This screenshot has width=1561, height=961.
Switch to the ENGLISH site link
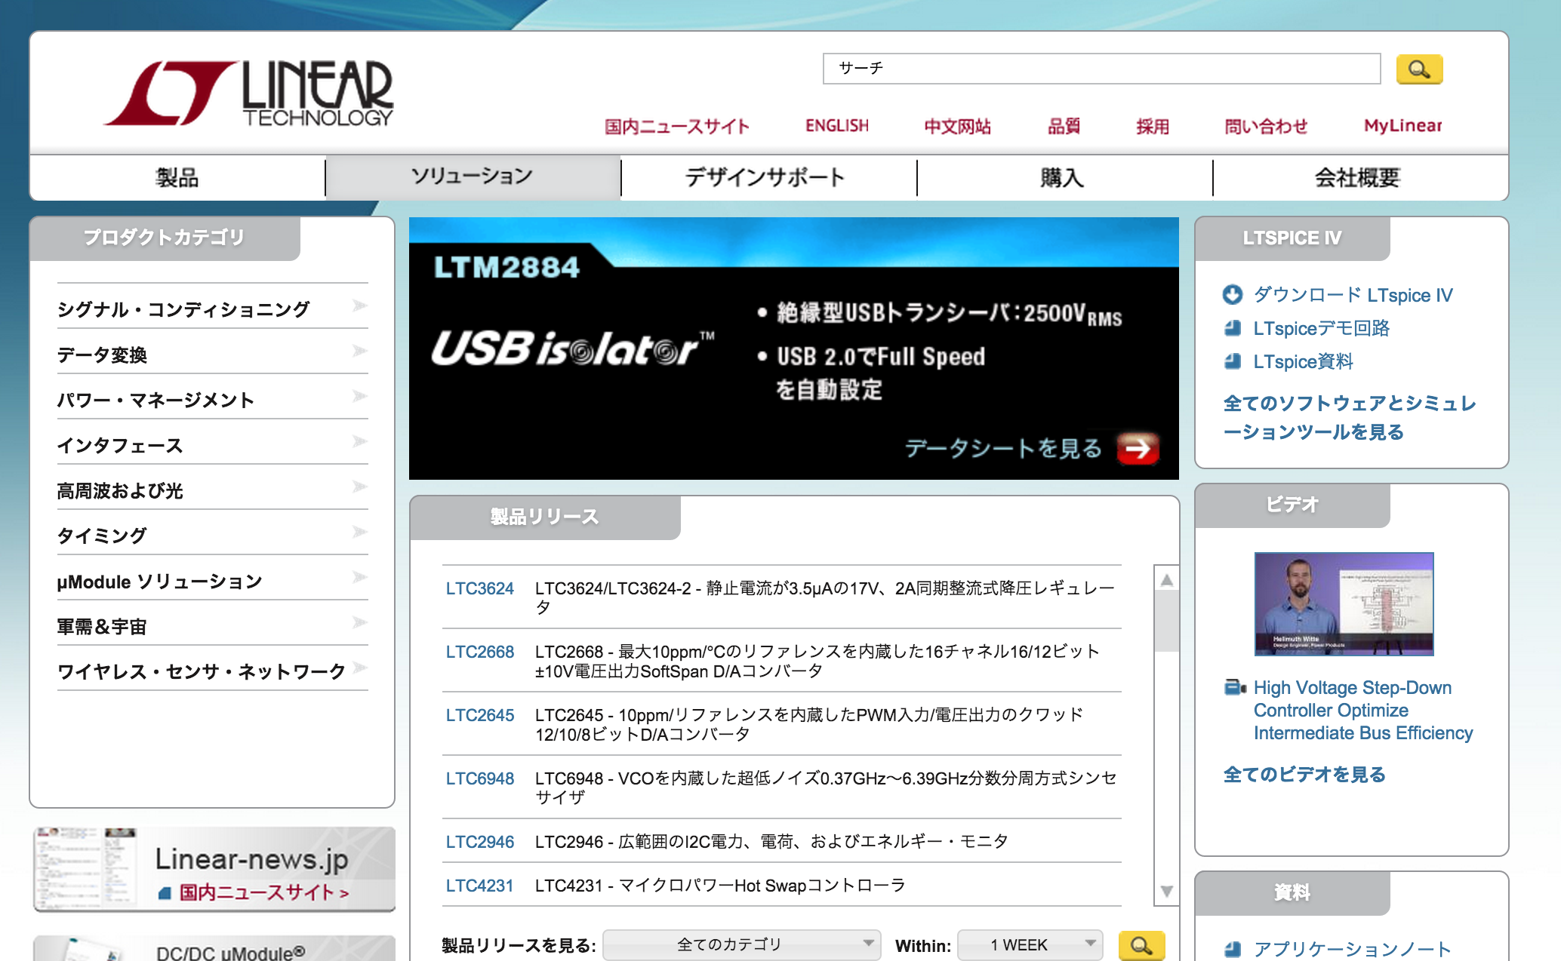tap(836, 126)
